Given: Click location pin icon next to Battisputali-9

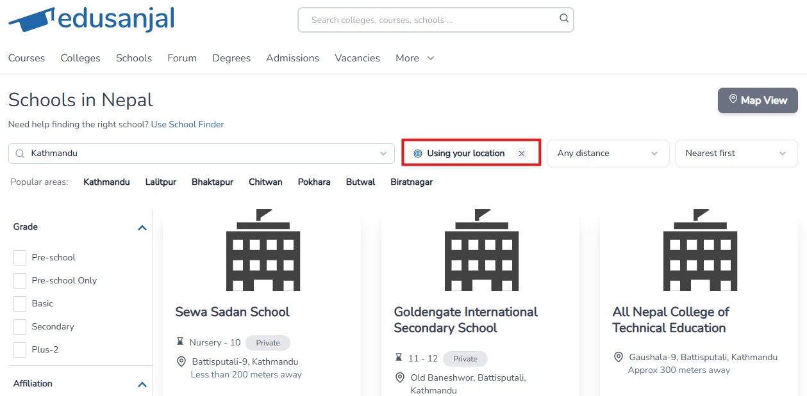Looking at the screenshot, I should (181, 362).
